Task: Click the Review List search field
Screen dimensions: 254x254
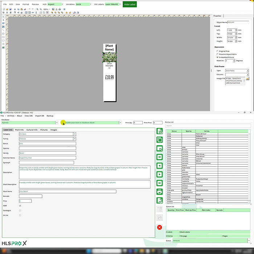Action: click(x=208, y=126)
